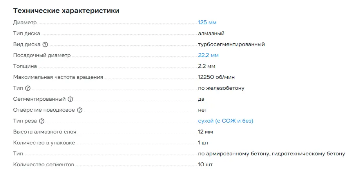Click the "Высота алмазного слоя" label

45,132
